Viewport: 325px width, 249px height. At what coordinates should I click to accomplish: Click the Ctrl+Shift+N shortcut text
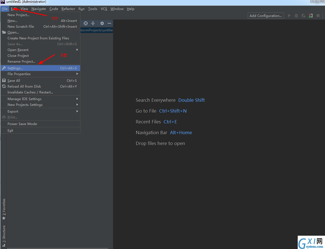173,111
